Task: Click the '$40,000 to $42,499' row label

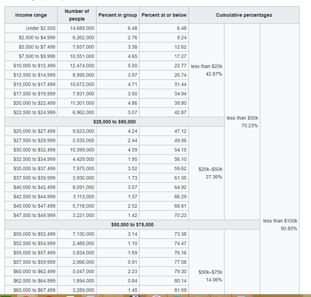Action: pyautogui.click(x=34, y=187)
